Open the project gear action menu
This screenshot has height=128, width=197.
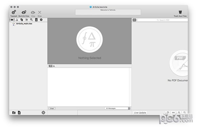(43, 113)
